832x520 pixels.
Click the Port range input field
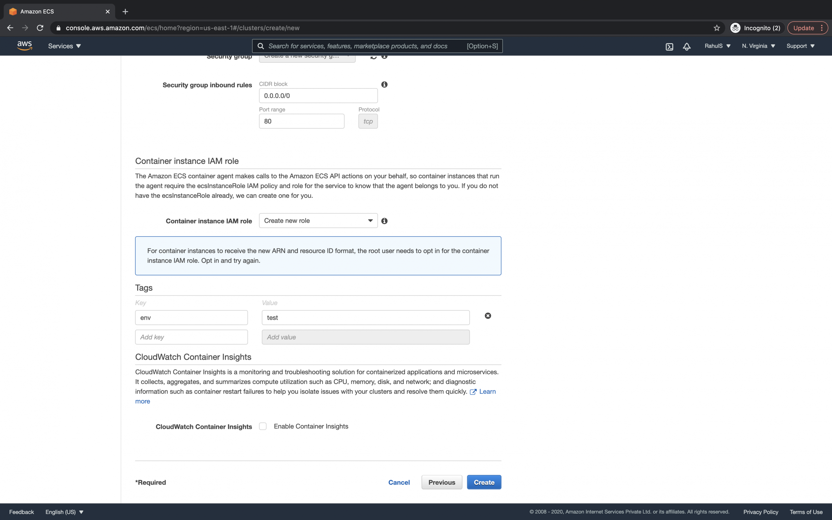click(301, 121)
